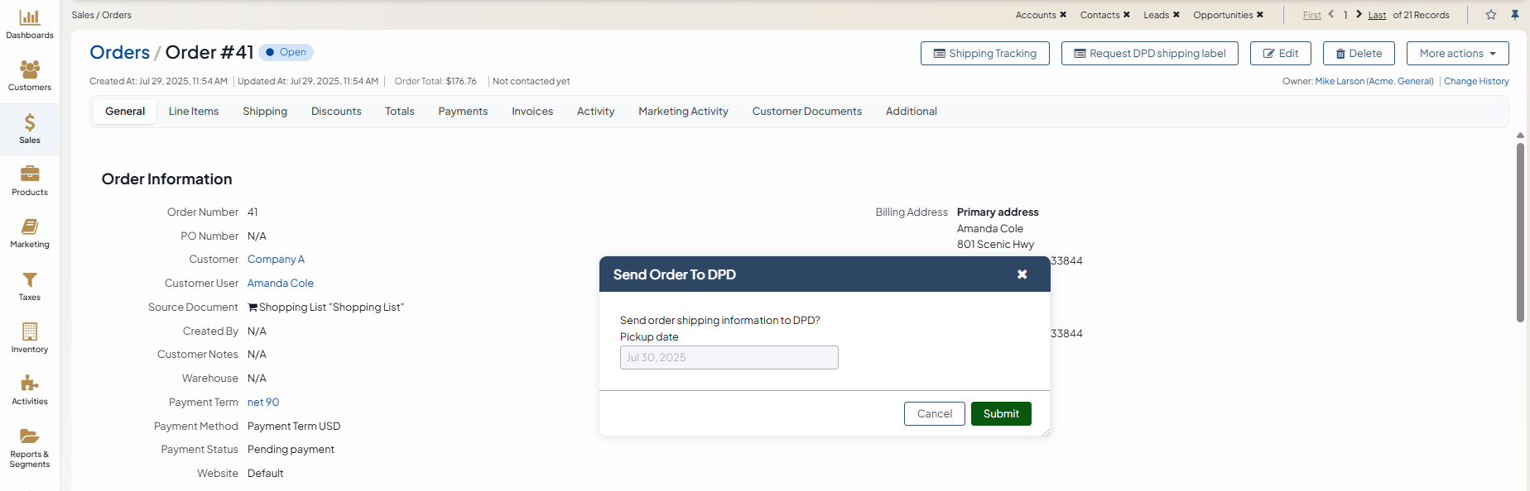This screenshot has height=491, width=1530.
Task: Close the Send Order To DPD dialog
Action: pos(1022,274)
